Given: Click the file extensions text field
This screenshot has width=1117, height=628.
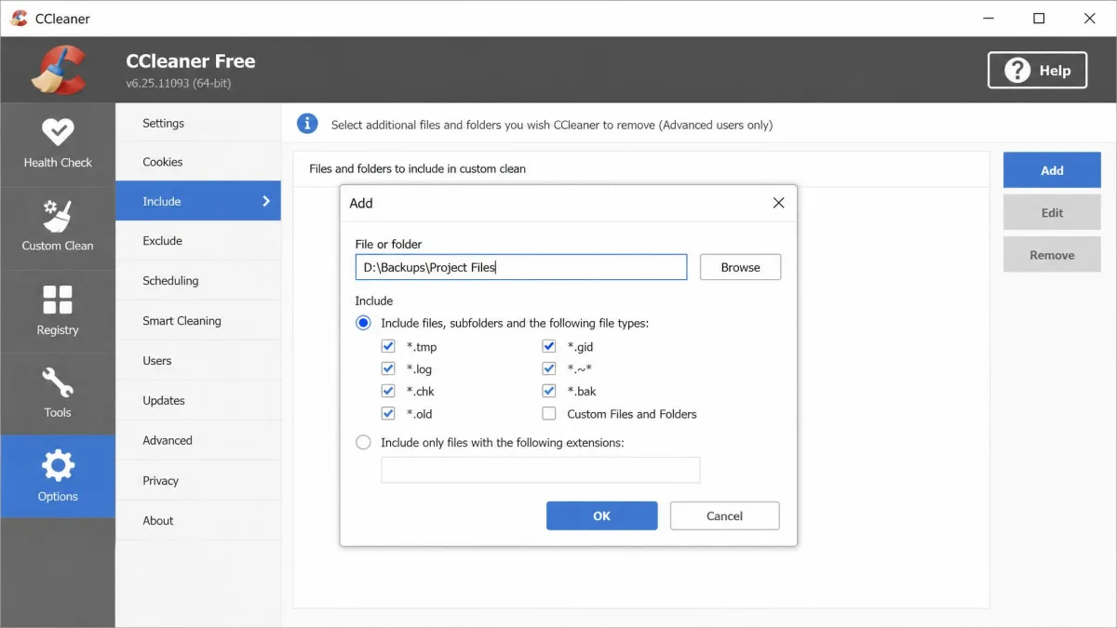Looking at the screenshot, I should tap(540, 470).
